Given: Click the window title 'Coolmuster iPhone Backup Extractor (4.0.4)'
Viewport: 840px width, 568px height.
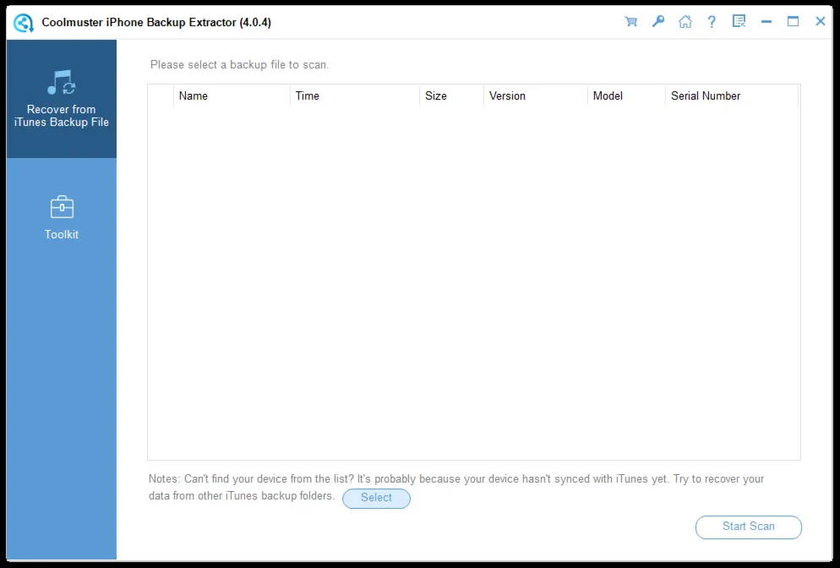Looking at the screenshot, I should click(156, 23).
